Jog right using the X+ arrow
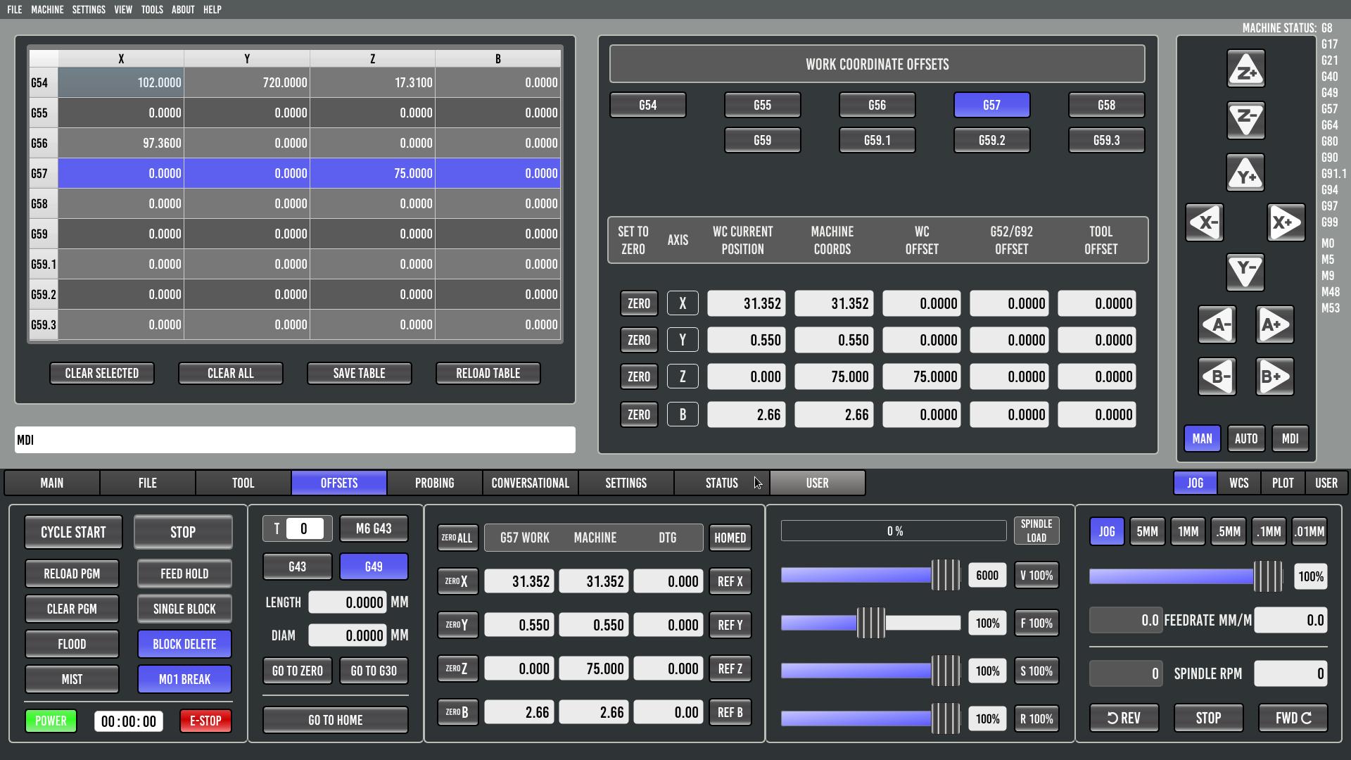Screen dimensions: 1351x760 [1286, 223]
